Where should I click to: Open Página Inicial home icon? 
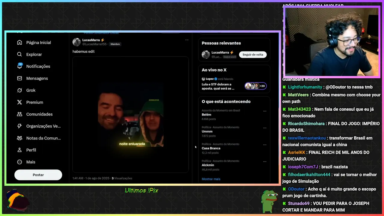pyautogui.click(x=19, y=43)
